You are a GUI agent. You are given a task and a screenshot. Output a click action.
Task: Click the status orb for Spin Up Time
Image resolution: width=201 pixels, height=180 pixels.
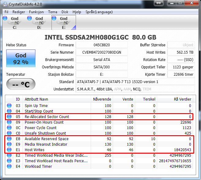pos(9,105)
